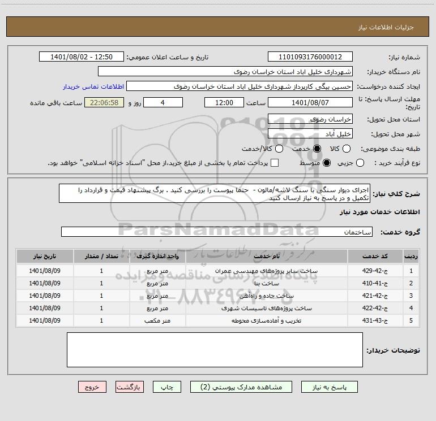The width and height of the screenshot is (436, 421).
Task: Click the remaining days field showing 4
Action: tap(163, 102)
